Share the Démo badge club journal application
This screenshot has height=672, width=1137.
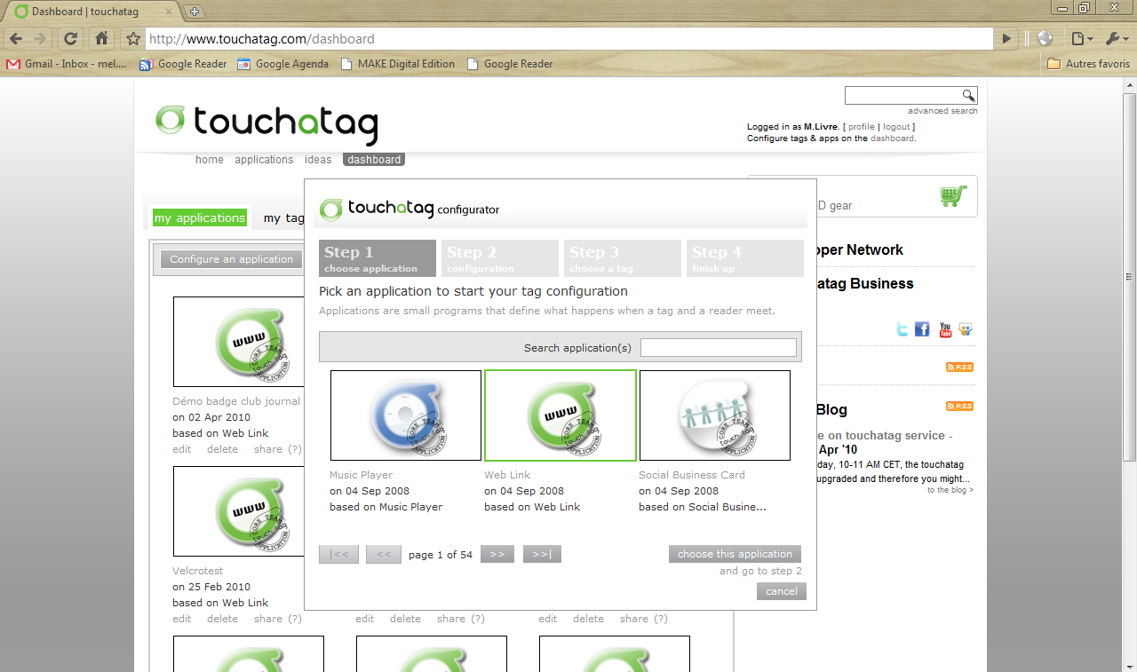(268, 449)
